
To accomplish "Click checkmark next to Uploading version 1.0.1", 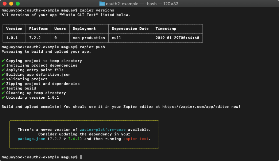I will point(3,98).
